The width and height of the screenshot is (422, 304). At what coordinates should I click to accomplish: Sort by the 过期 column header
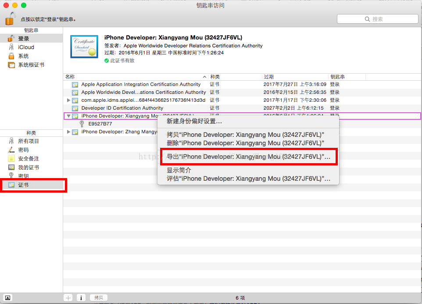[x=295, y=77]
